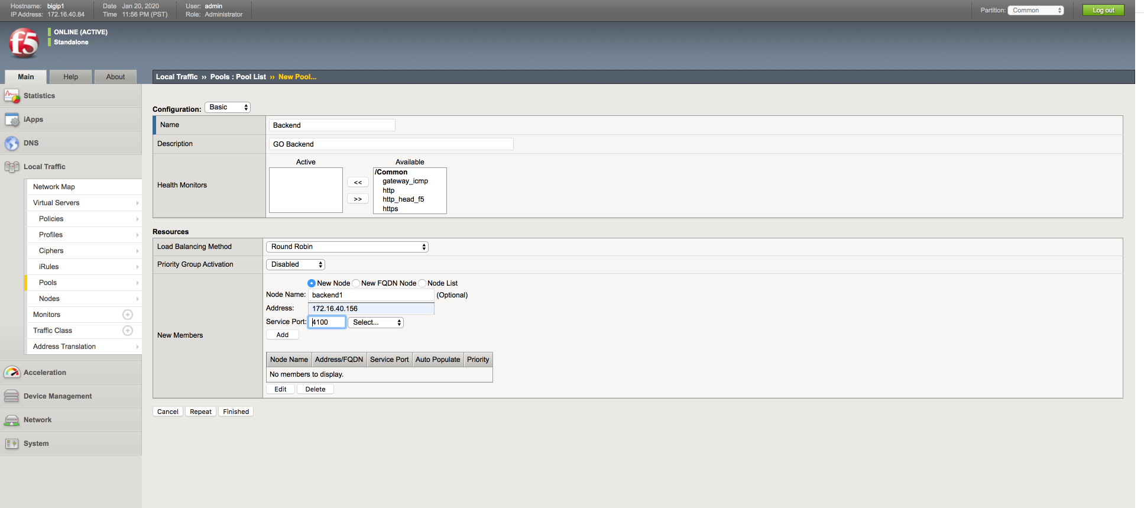Viewport: 1144px width, 508px height.
Task: Click the Address/FQDN column header
Action: coord(339,360)
